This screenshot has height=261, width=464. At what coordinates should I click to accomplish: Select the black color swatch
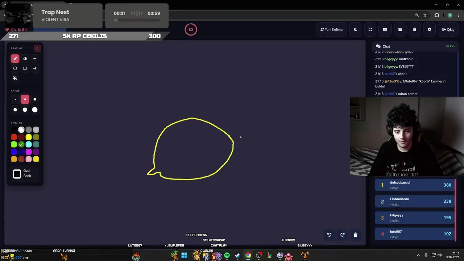point(14,130)
